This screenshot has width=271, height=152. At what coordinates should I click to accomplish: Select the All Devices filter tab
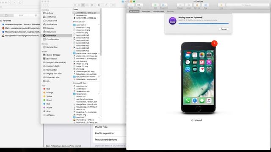(134, 11)
